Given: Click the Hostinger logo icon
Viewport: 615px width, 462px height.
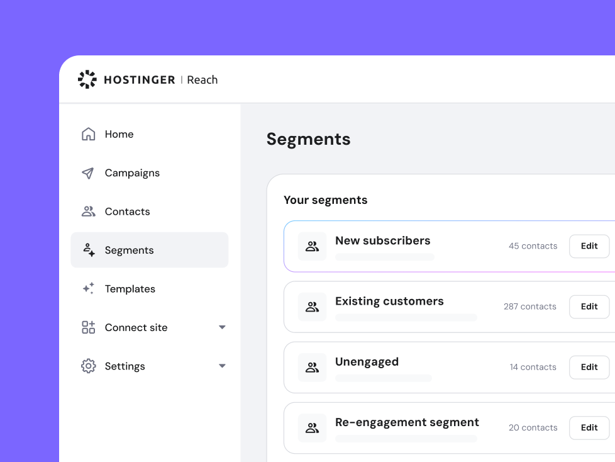Looking at the screenshot, I should [87, 79].
